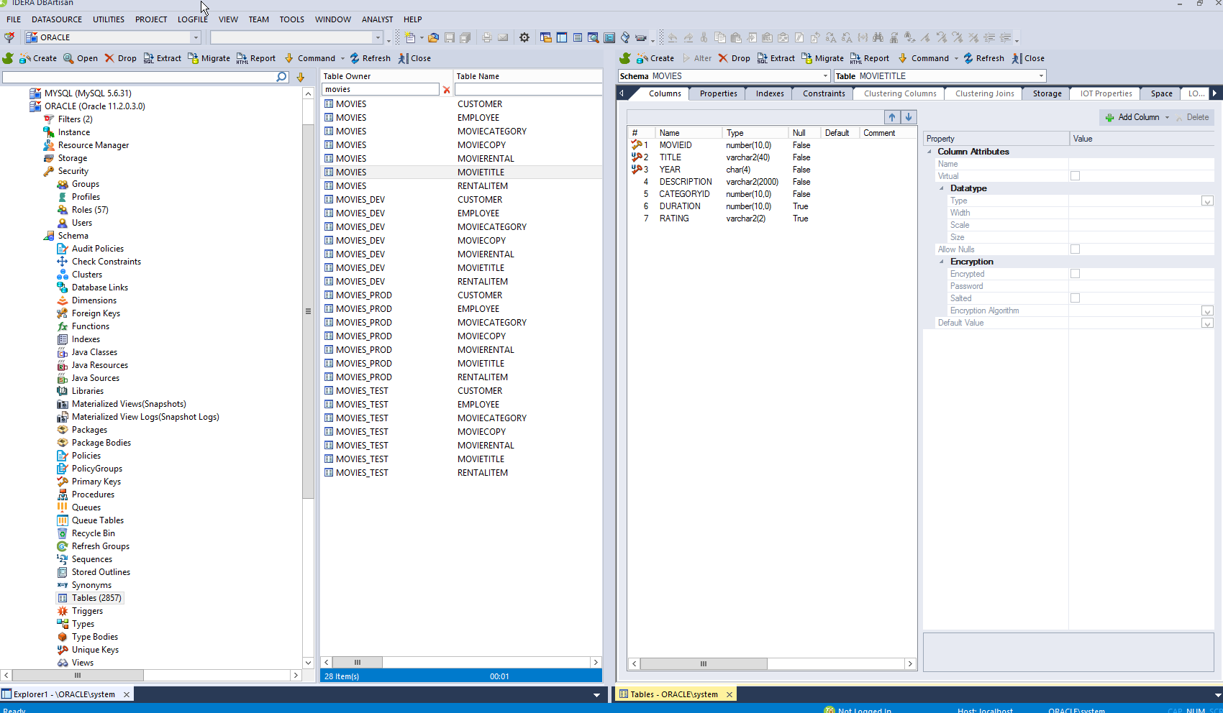1223x713 pixels.
Task: Switch to the Constraints tab
Action: 824,93
